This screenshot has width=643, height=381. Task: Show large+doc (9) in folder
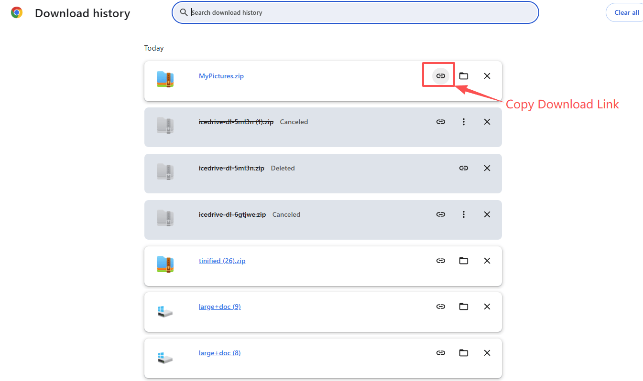pyautogui.click(x=463, y=306)
